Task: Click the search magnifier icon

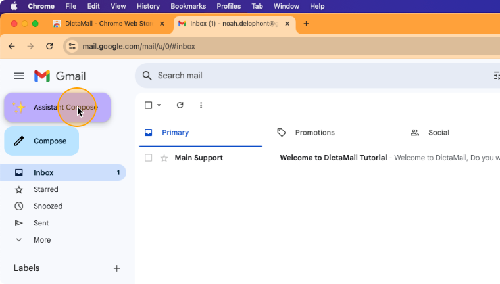Action: [147, 76]
